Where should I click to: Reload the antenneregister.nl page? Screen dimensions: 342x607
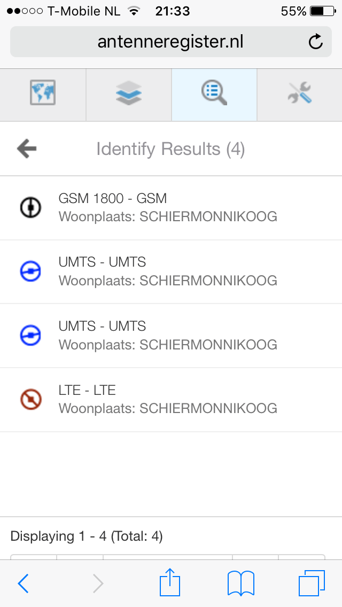click(x=316, y=42)
